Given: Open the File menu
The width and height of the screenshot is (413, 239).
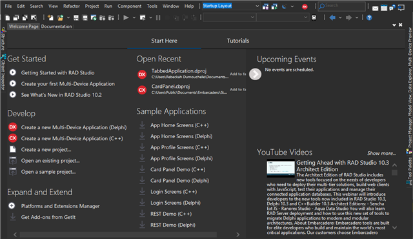Looking at the screenshot, I should [x=8, y=6].
